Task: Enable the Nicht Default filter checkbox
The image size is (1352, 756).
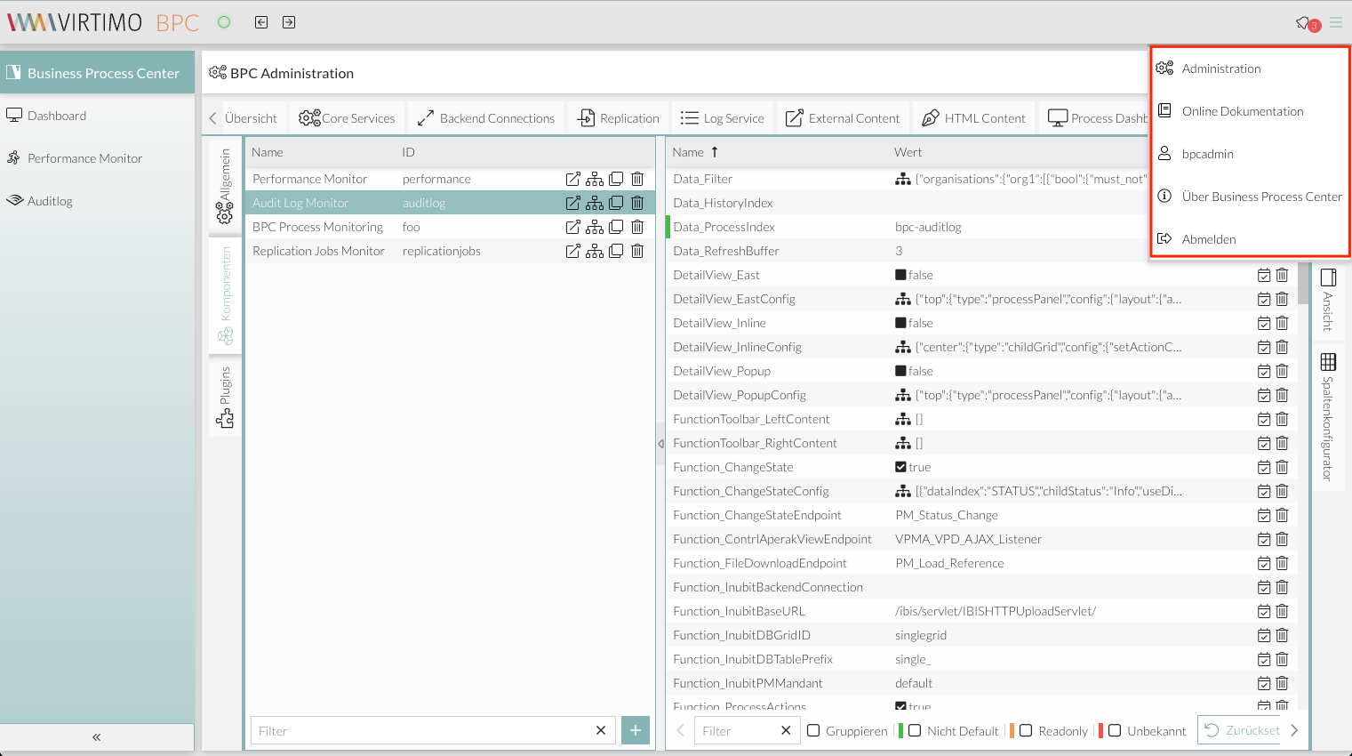Action: coord(915,730)
